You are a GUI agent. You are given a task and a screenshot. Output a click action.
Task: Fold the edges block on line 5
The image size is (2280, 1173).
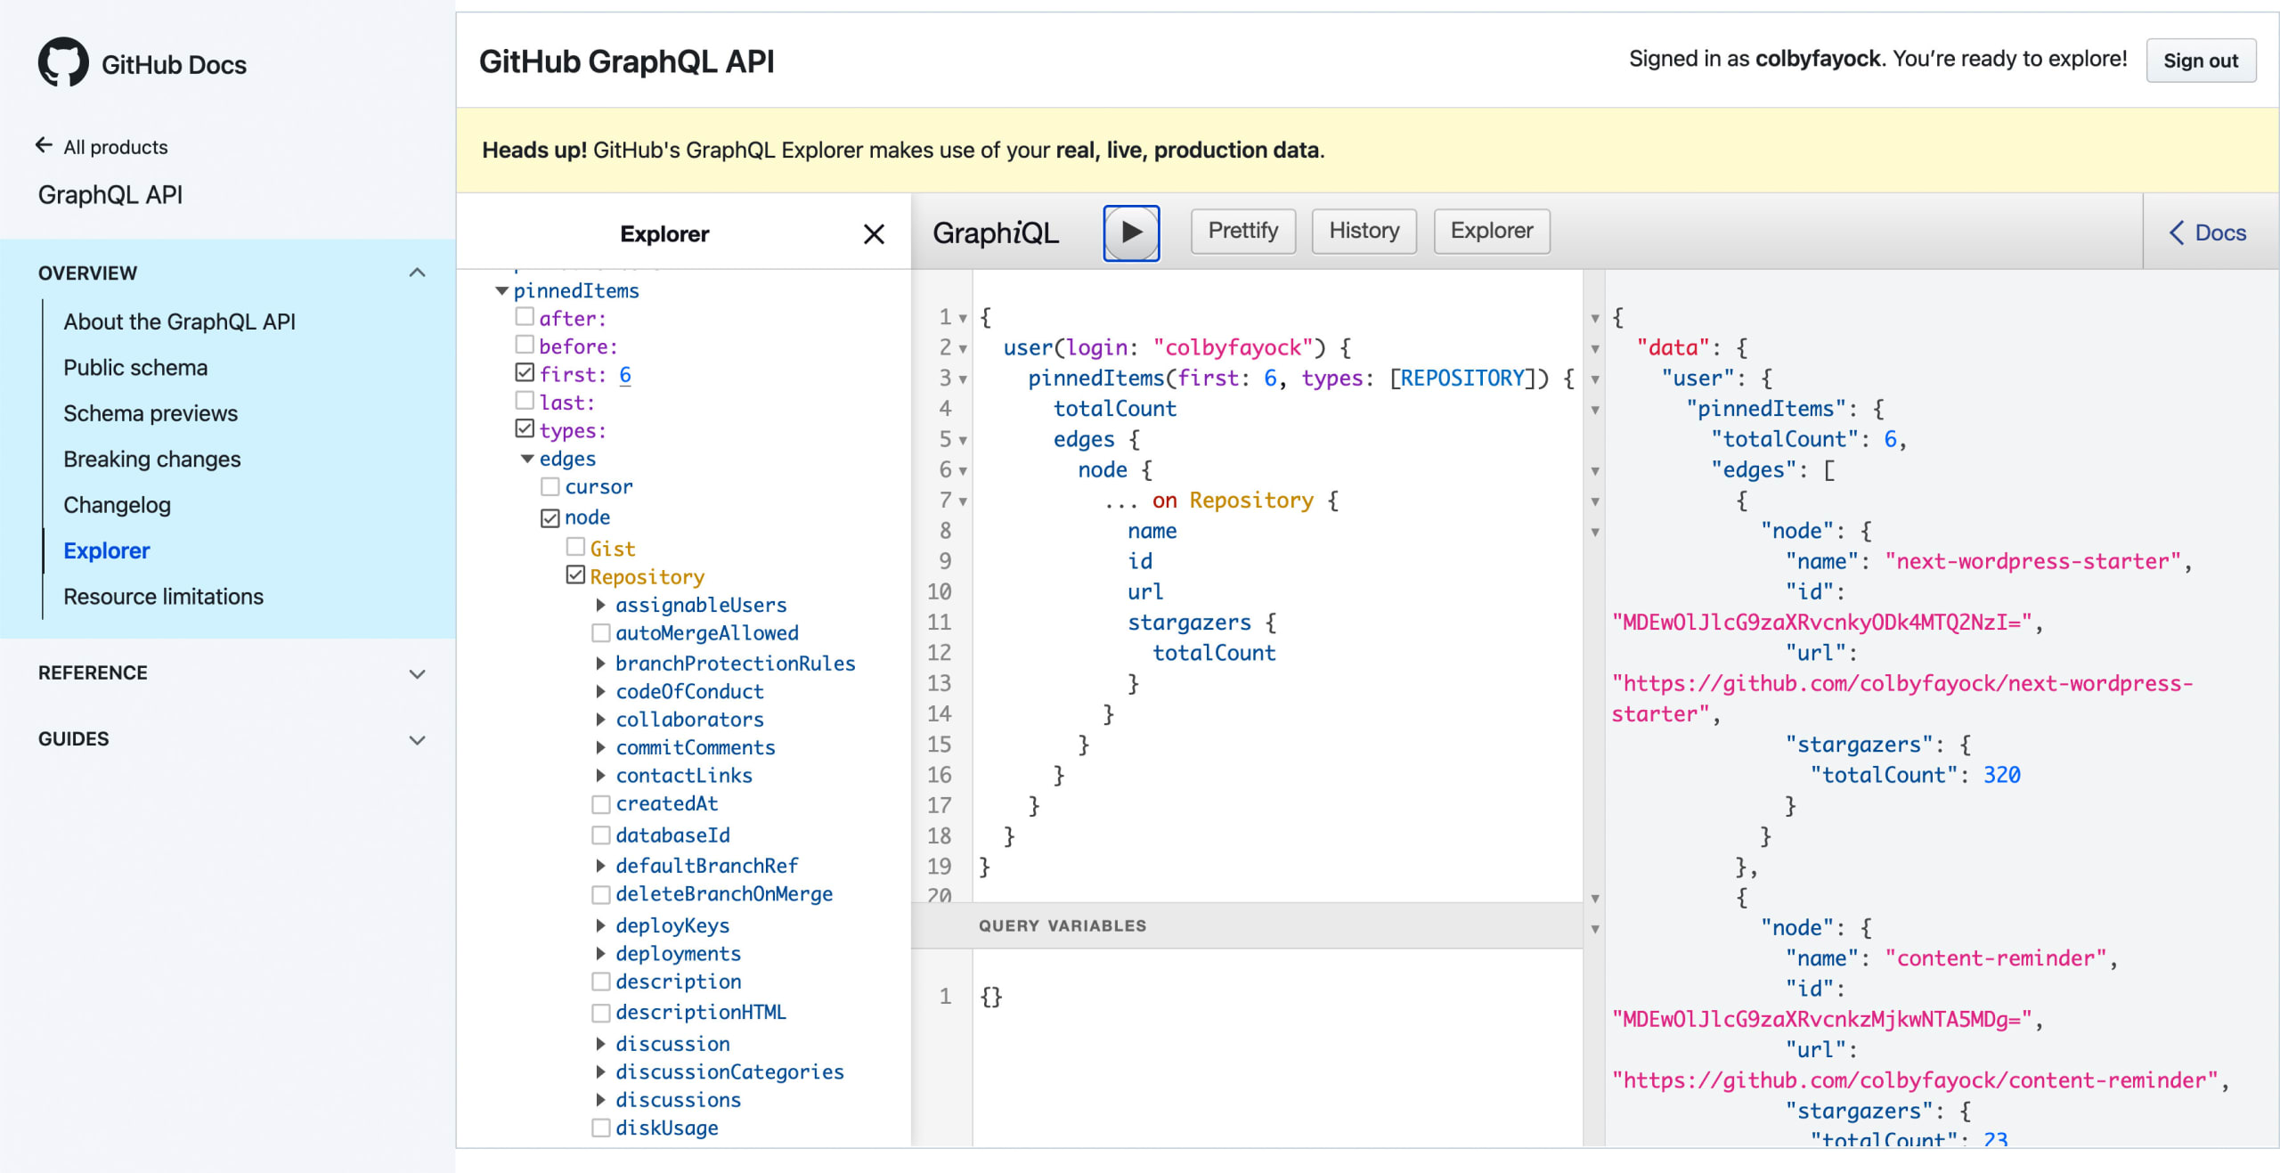click(x=963, y=440)
